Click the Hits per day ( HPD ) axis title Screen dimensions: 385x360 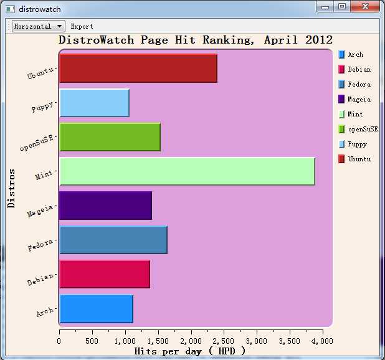[x=190, y=351]
